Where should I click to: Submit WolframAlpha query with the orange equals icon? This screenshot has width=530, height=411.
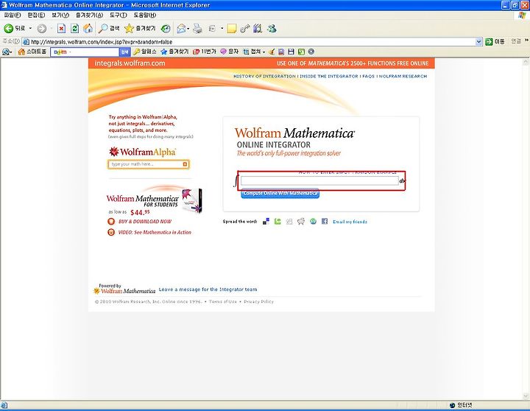coord(185,164)
